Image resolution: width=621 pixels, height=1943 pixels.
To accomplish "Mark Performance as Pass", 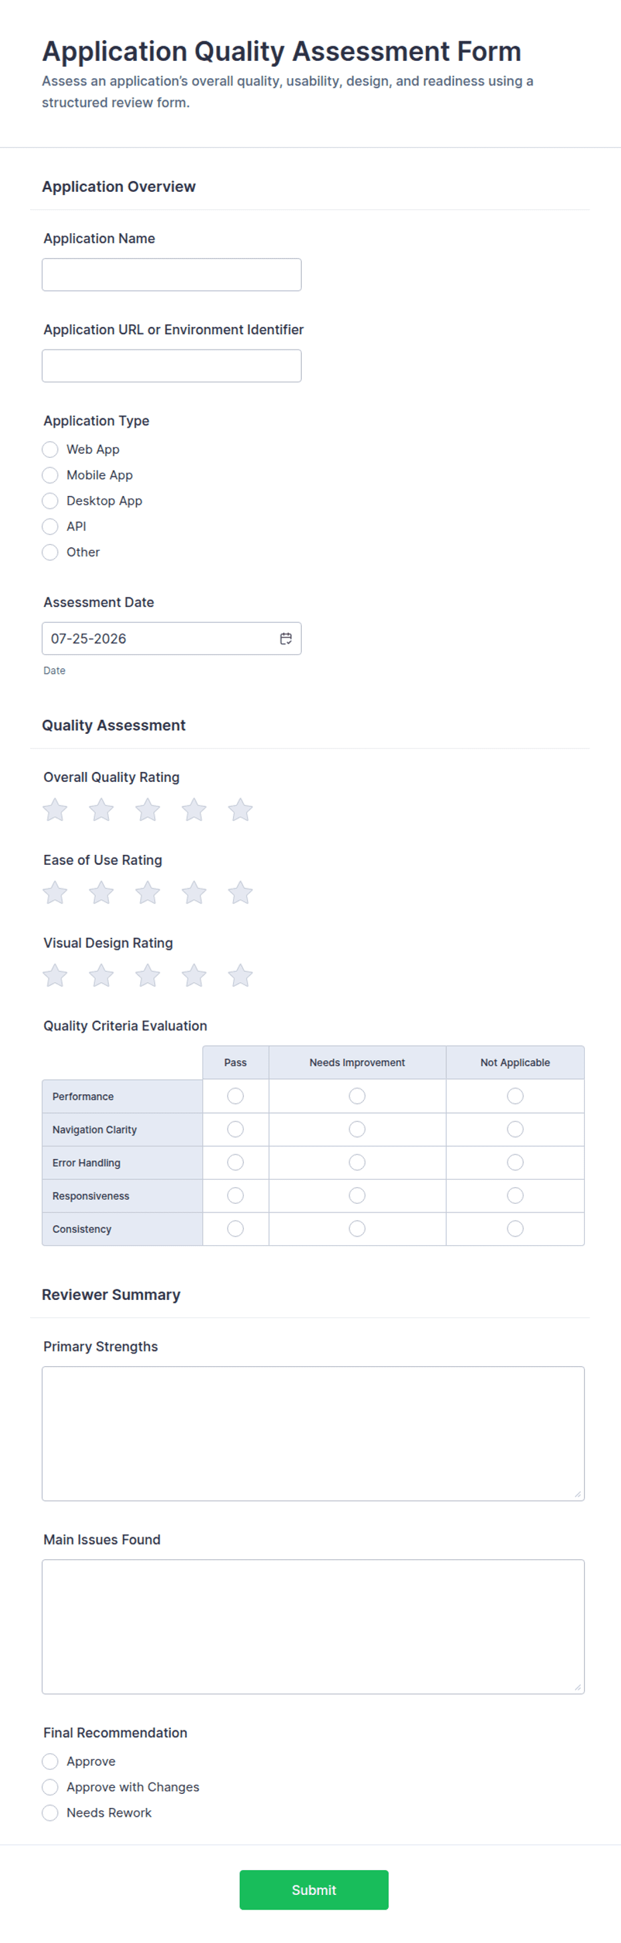I will 235,1096.
